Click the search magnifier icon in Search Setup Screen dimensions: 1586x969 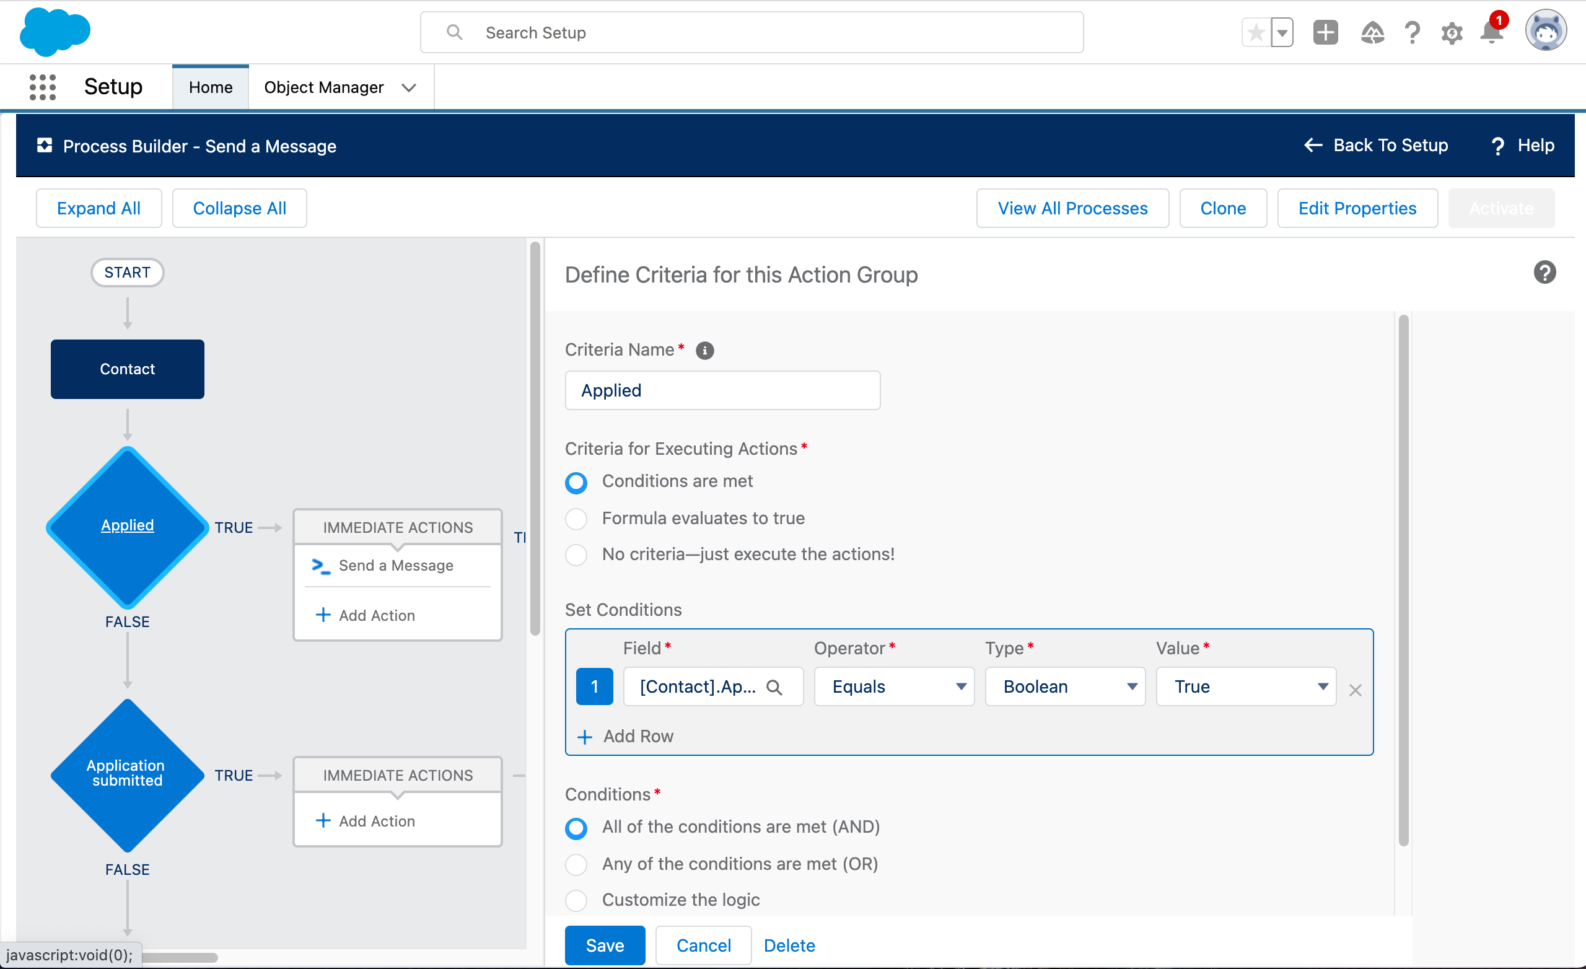[x=455, y=32]
